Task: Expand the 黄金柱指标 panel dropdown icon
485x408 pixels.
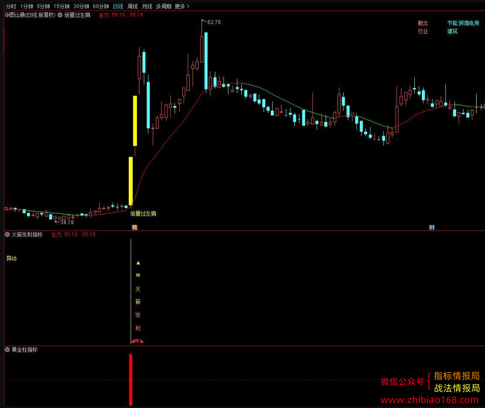Action: click(x=7, y=350)
